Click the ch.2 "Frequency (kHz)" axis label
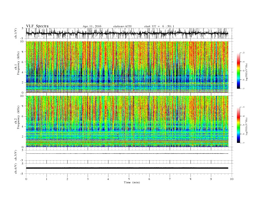 click(x=18, y=117)
